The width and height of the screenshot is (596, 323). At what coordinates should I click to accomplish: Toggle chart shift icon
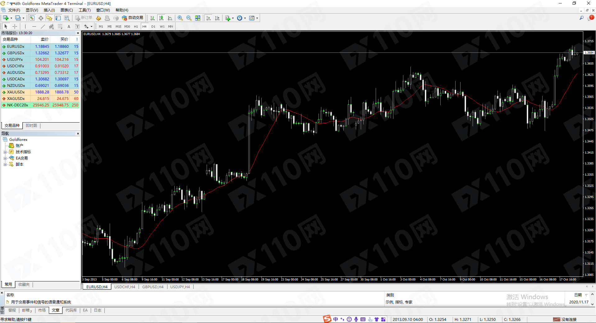tap(217, 18)
